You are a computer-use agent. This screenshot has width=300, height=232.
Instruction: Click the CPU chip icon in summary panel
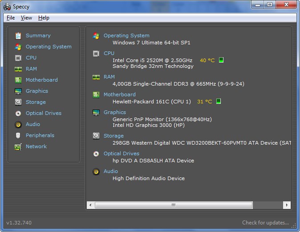coord(96,54)
